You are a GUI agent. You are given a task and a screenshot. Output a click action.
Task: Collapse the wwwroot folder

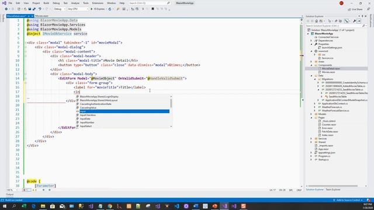coord(311,51)
